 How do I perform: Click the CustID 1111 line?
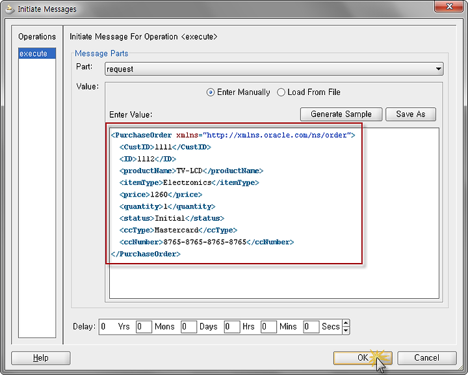coord(165,147)
